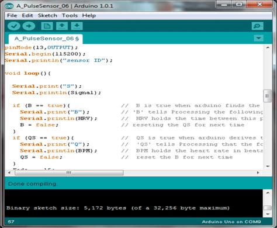Click the 'Done compiling.' status message
This screenshot has width=277, height=228.
pyautogui.click(x=33, y=184)
